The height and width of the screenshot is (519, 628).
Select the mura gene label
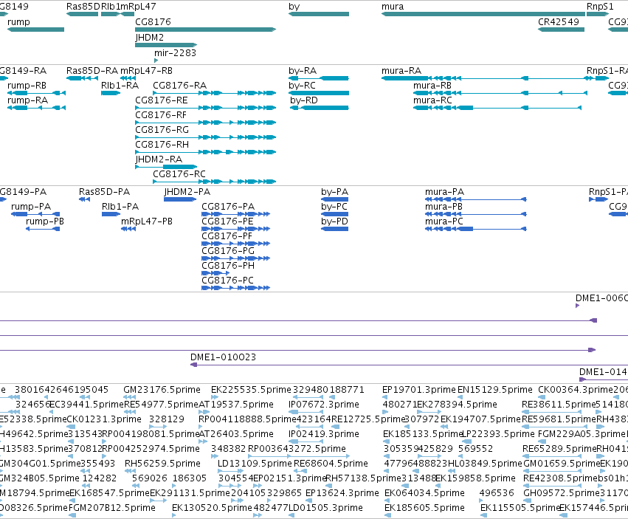point(393,7)
